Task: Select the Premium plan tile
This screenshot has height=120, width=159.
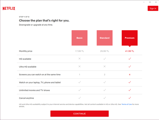Action: [x=130, y=38]
